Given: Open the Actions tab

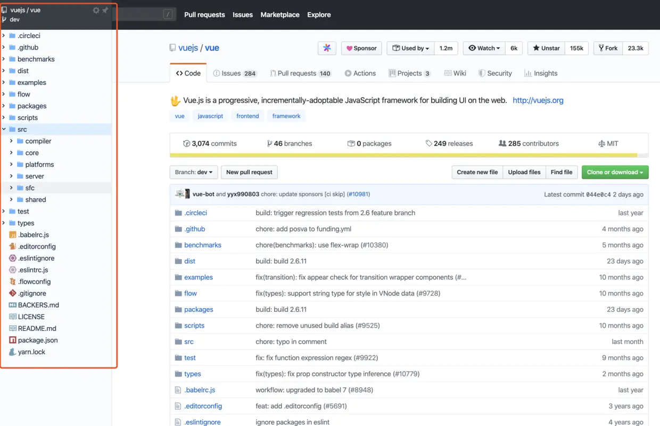Looking at the screenshot, I should click(360, 73).
